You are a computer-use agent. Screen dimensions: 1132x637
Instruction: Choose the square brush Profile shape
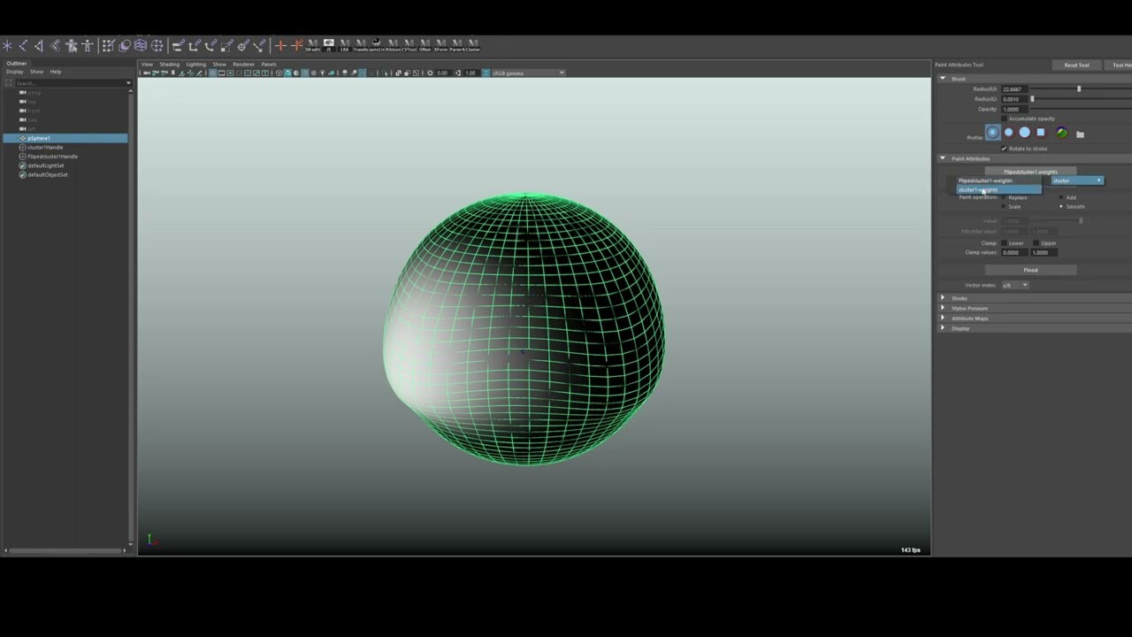pos(1040,133)
